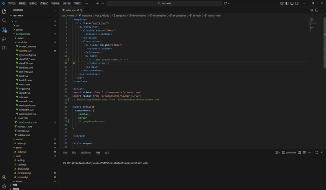The width and height of the screenshot is (326, 190).
Task: Open the 文件(F) menu
Action: [x=12, y=3]
